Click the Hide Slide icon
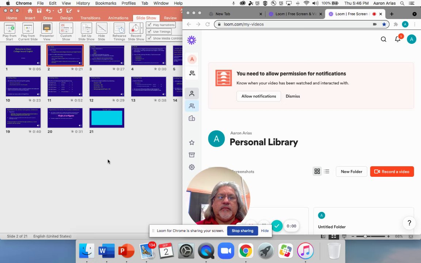Image resolution: width=421 pixels, height=263 pixels. pyautogui.click(x=102, y=28)
